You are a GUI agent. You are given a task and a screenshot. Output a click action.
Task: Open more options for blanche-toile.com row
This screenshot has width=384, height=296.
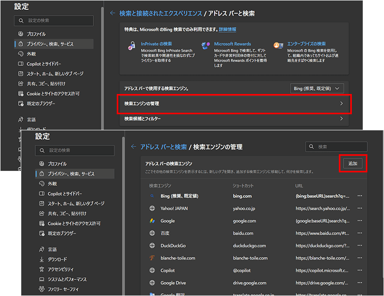coord(360,258)
